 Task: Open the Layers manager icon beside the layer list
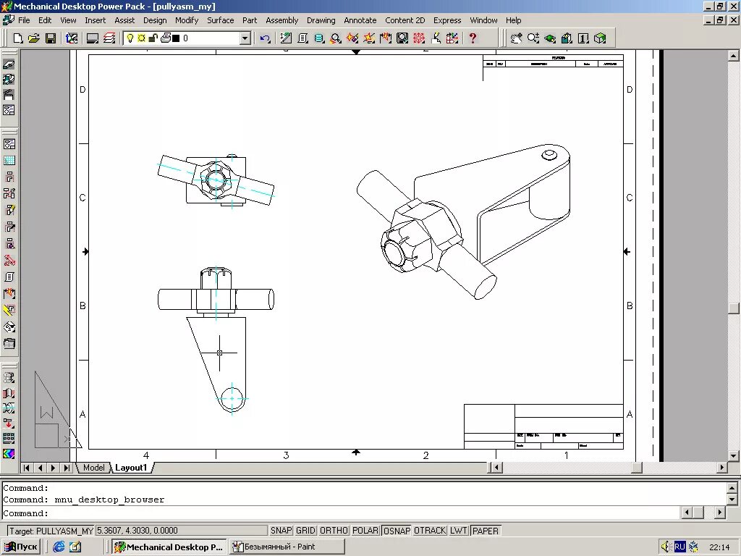tap(109, 38)
